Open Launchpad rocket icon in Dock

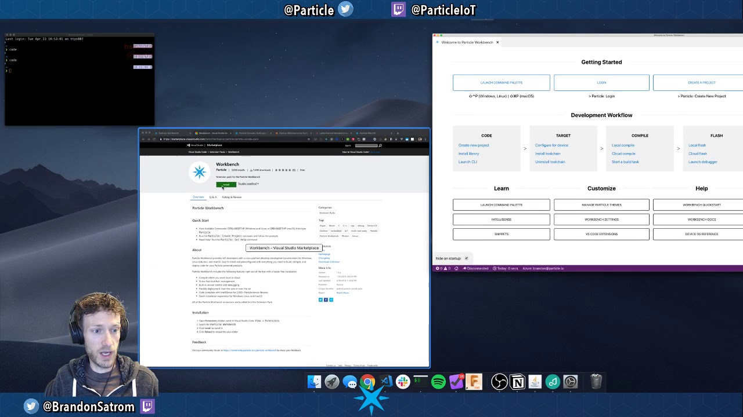(332, 382)
